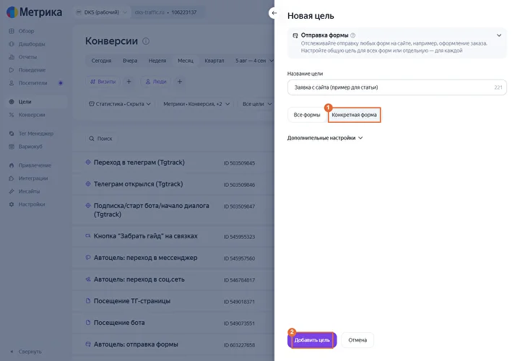Click plus icon after Визиты segment

[129, 82]
